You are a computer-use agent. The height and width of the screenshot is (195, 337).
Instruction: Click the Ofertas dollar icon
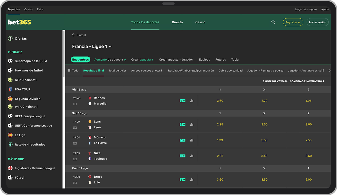coord(10,38)
